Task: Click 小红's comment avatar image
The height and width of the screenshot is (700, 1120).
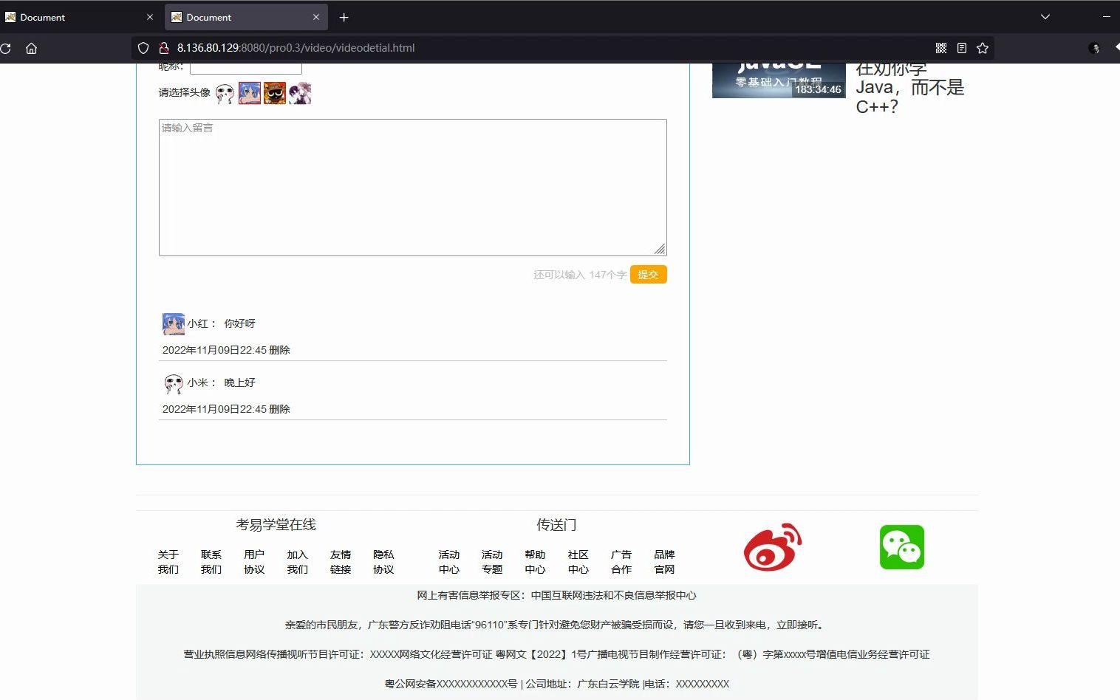Action: tap(174, 324)
